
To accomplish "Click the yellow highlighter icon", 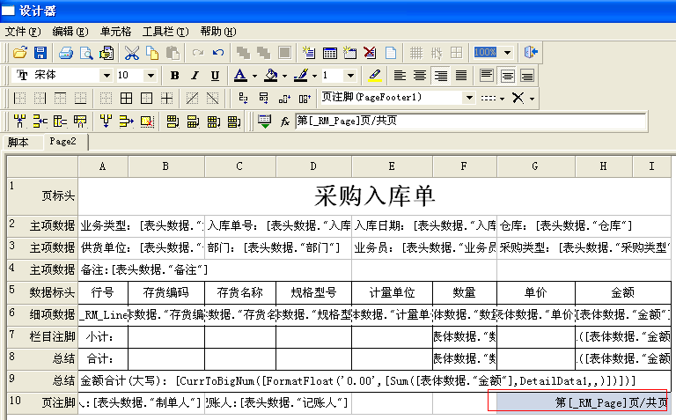I will [x=375, y=76].
